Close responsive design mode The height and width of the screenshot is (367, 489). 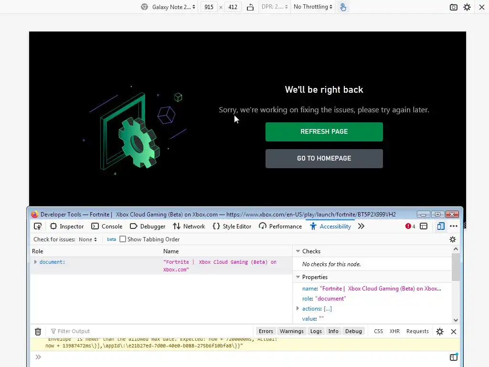481,7
